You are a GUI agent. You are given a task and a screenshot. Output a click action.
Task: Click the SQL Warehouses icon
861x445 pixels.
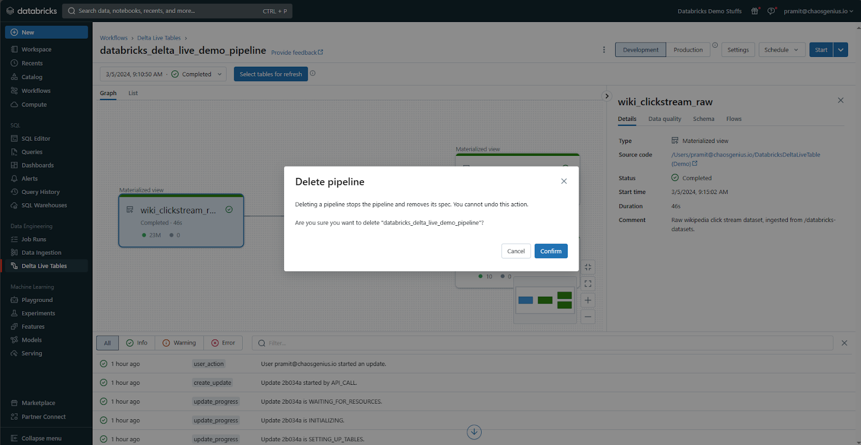pos(15,205)
